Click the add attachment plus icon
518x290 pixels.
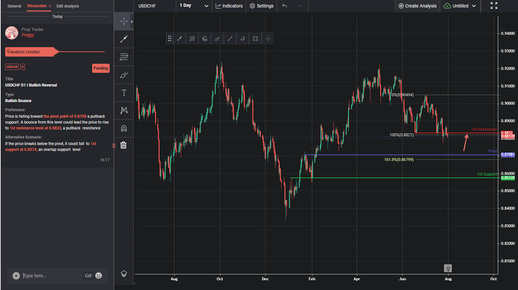(16, 276)
